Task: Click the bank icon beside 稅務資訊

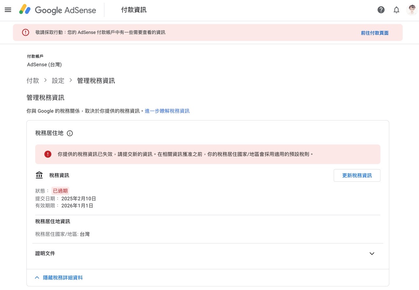Action: pos(39,175)
